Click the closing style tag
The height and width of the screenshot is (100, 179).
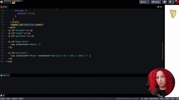[x=15, y=22]
